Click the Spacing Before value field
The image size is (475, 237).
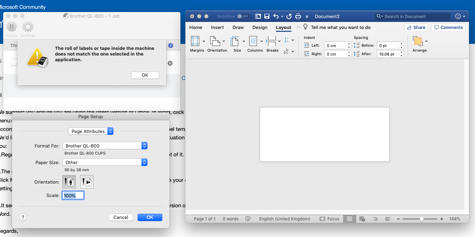[x=389, y=45]
